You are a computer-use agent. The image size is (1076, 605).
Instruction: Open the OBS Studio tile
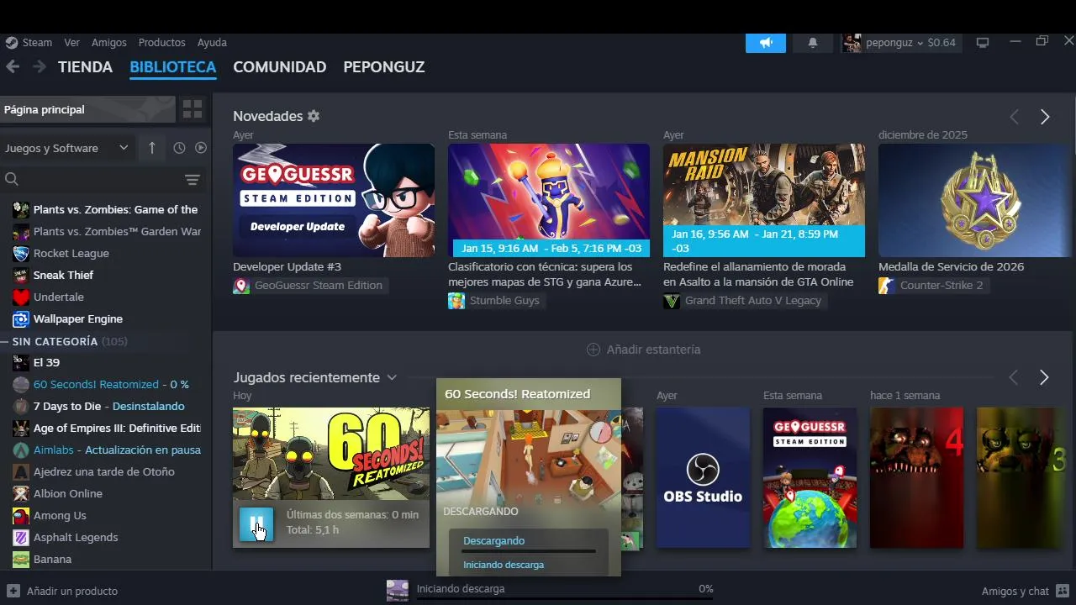pyautogui.click(x=703, y=477)
